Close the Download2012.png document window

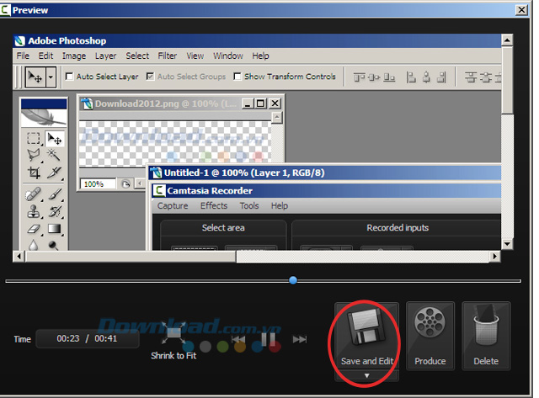pyautogui.click(x=275, y=103)
